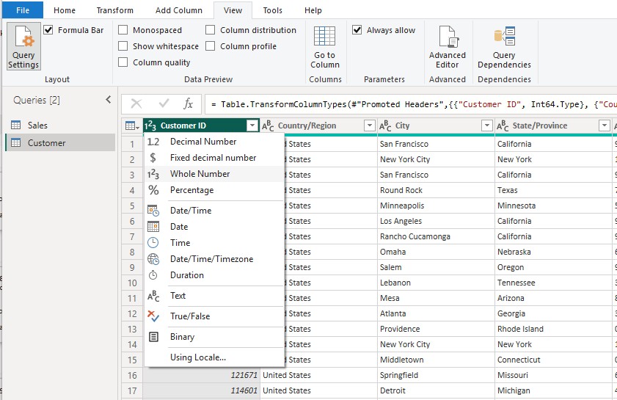Viewport: 617px width, 400px height.
Task: Select the Text data type entry
Action: tap(214, 296)
